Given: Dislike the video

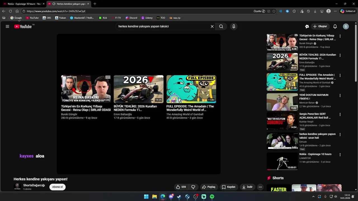Looking at the screenshot, I should point(193,187).
